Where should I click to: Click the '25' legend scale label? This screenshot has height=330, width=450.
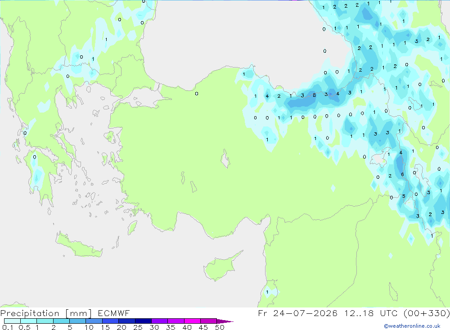coord(138,327)
